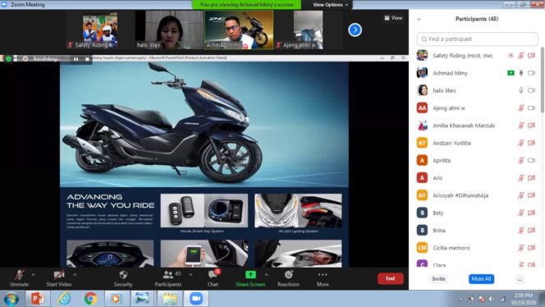Click Achmad hilmy's green screen share icon
Screen dimensions: 545x307
pos(511,73)
